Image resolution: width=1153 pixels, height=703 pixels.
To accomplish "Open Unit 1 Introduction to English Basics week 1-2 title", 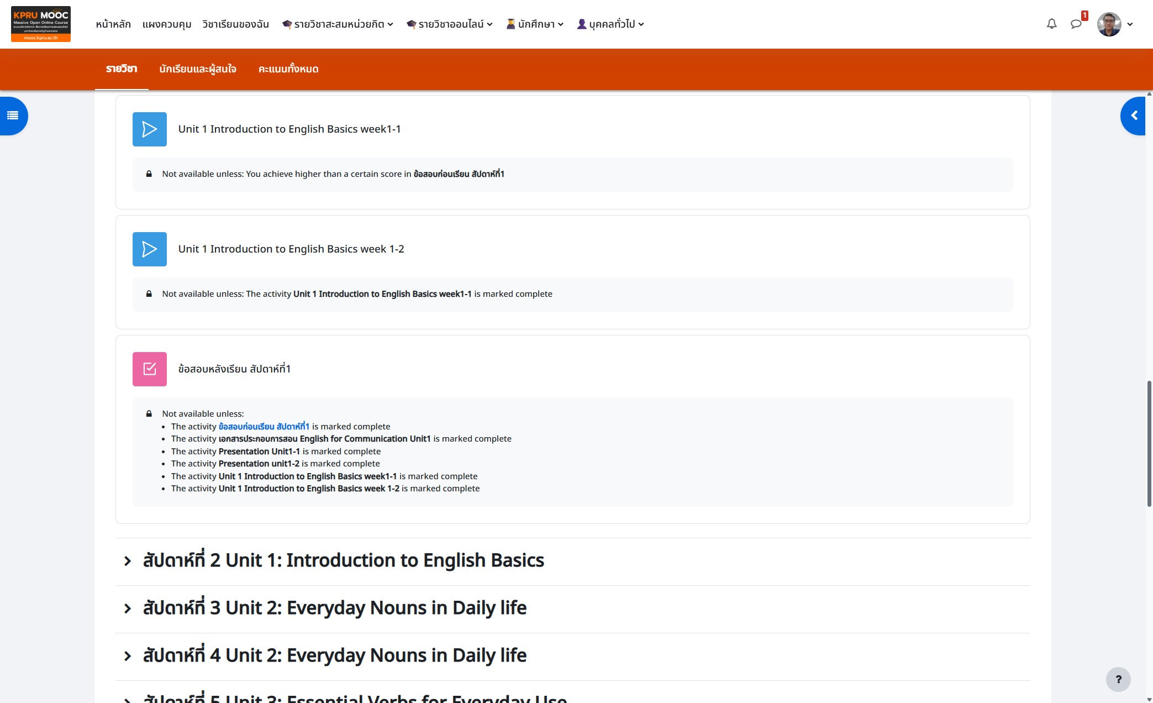I will (291, 249).
